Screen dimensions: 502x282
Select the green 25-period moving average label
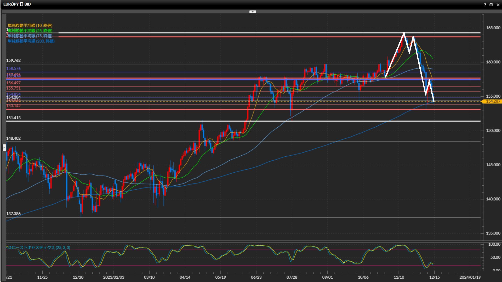coord(30,31)
